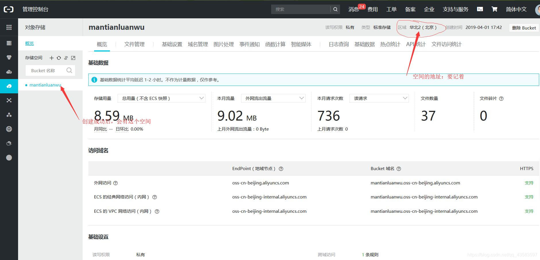540x260 pixels.
Task: Open the shopping cart icon
Action: 494,9
